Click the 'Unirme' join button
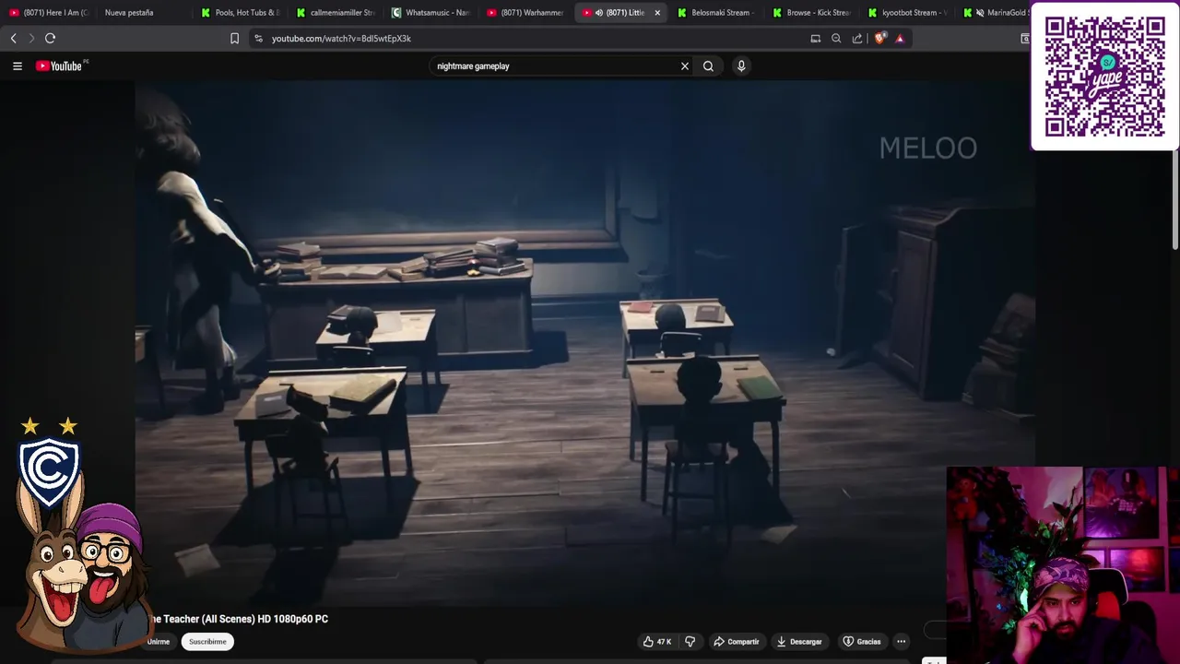The height and width of the screenshot is (664, 1180). [x=159, y=642]
